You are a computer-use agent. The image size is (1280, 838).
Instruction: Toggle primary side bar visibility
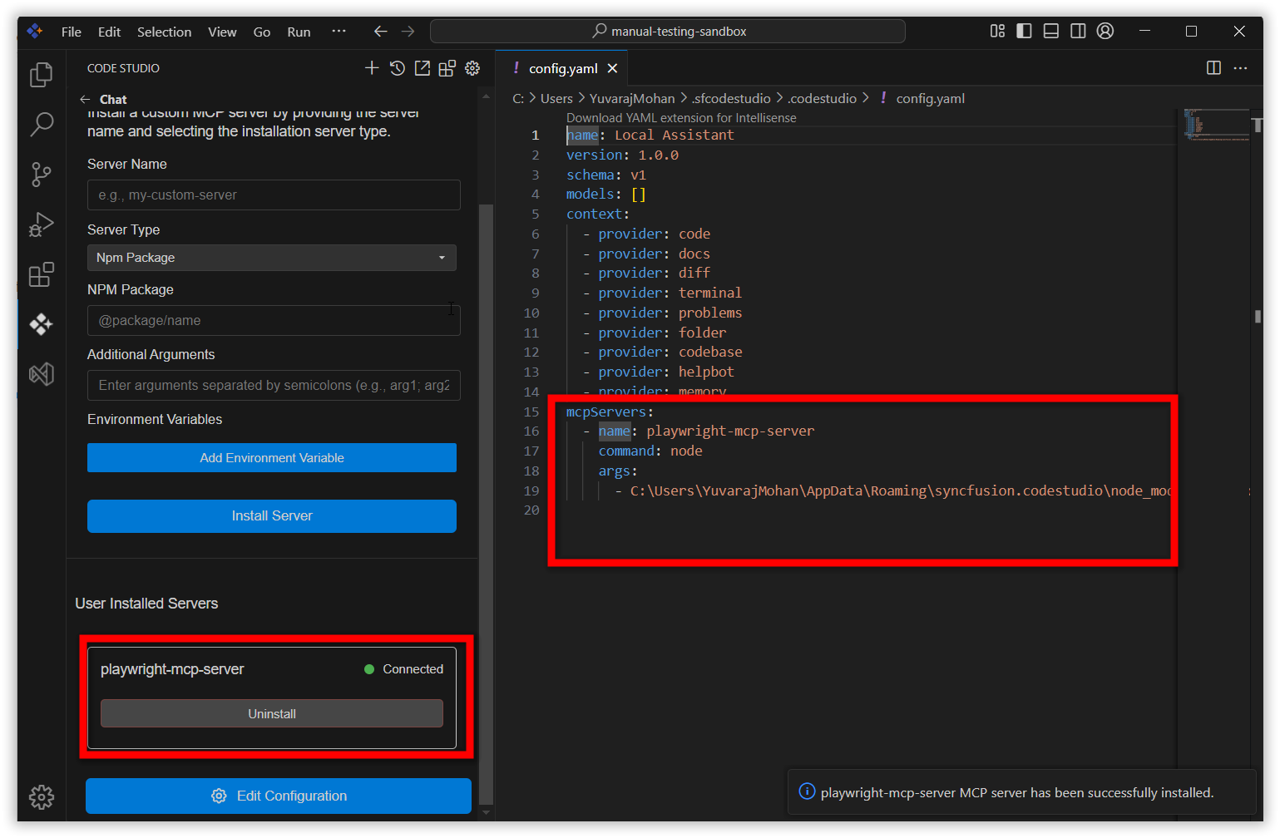1024,31
